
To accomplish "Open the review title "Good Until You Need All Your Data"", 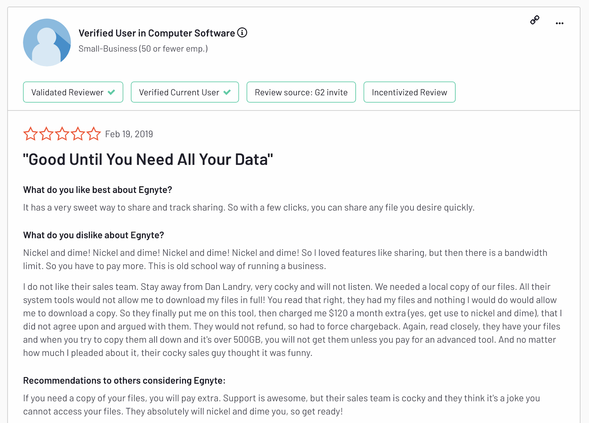I will click(x=148, y=159).
